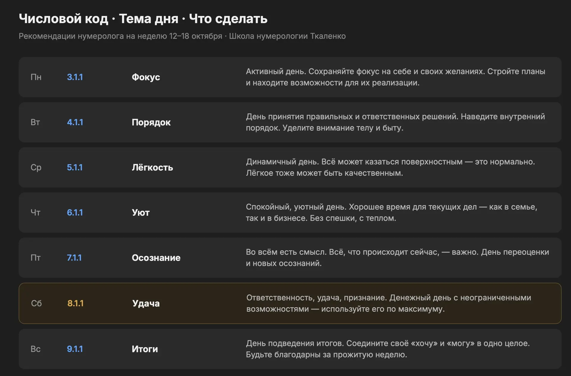Viewport: 571px width, 376px height.
Task: Click the heading 'Числовой код · Тема дня · Что сделать'
Action: (x=143, y=19)
